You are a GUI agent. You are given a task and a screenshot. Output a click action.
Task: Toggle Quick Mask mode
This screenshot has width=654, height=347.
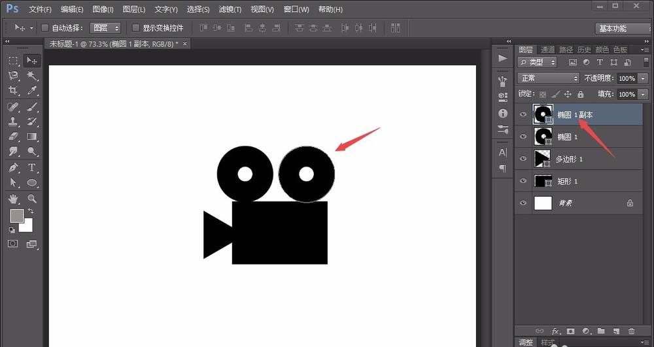pyautogui.click(x=13, y=243)
